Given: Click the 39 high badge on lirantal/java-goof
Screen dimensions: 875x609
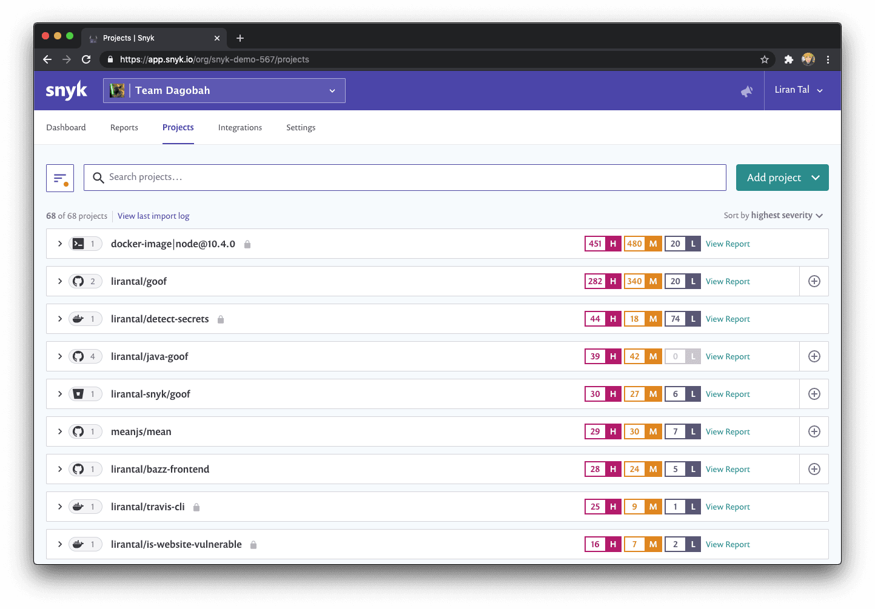Looking at the screenshot, I should (x=603, y=356).
